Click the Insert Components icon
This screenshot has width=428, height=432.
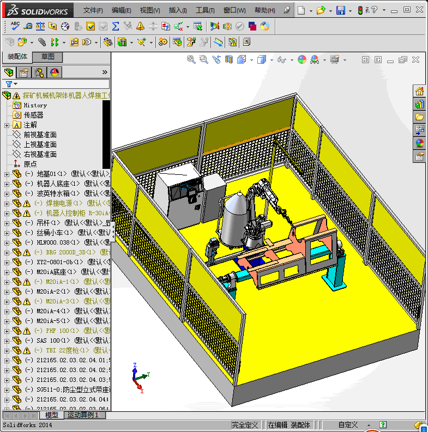(x=22, y=42)
